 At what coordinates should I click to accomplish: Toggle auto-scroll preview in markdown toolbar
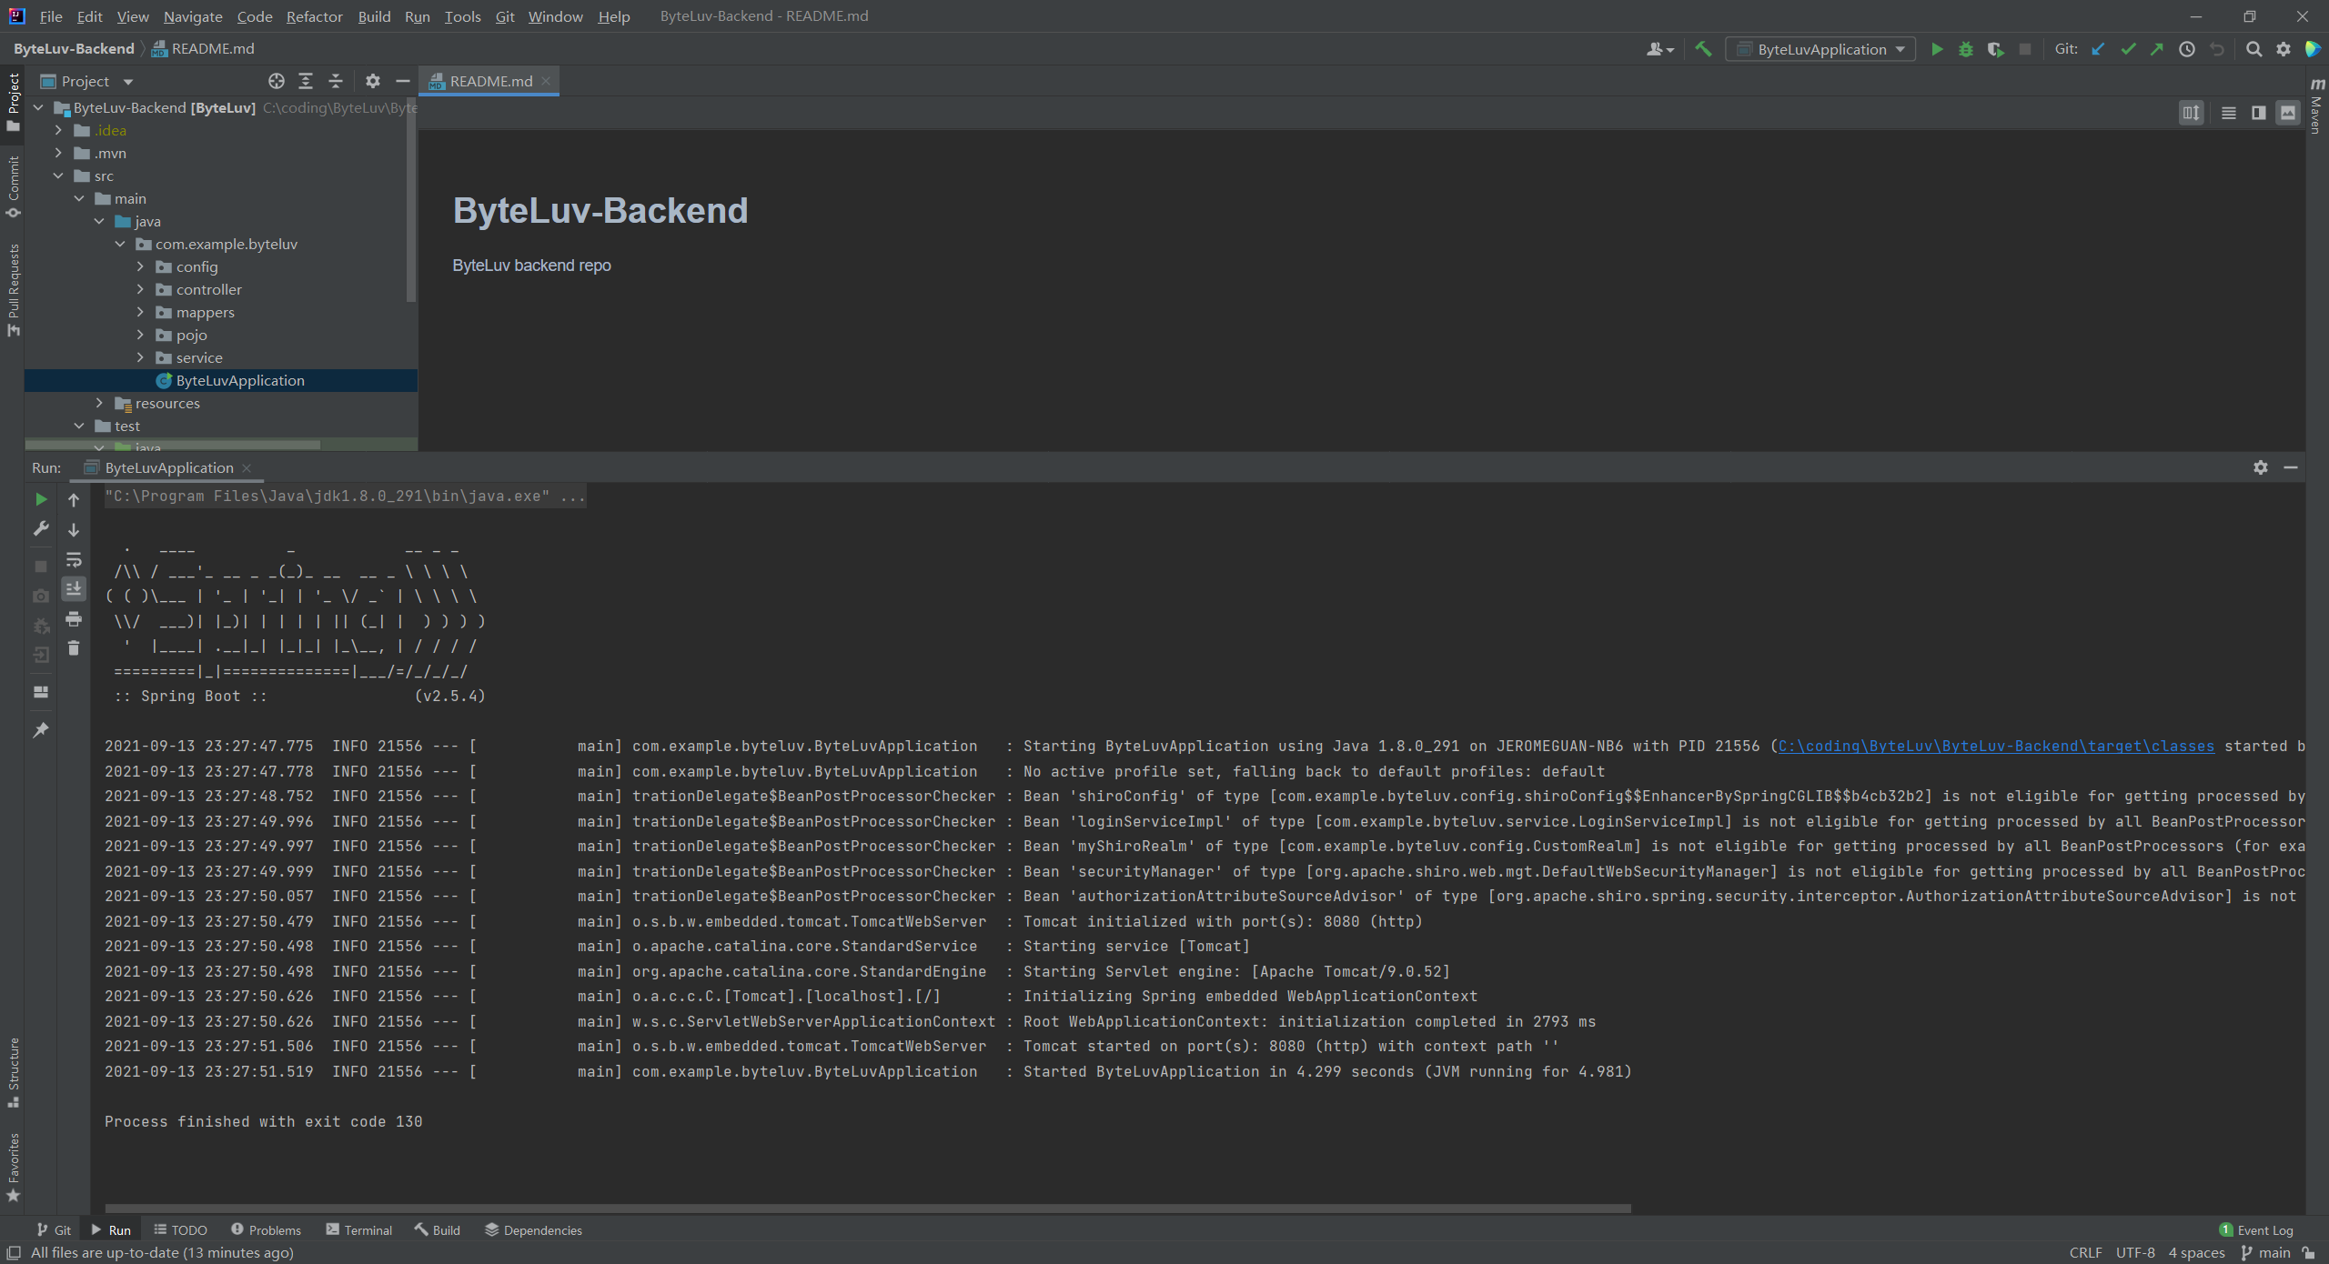[x=2191, y=113]
